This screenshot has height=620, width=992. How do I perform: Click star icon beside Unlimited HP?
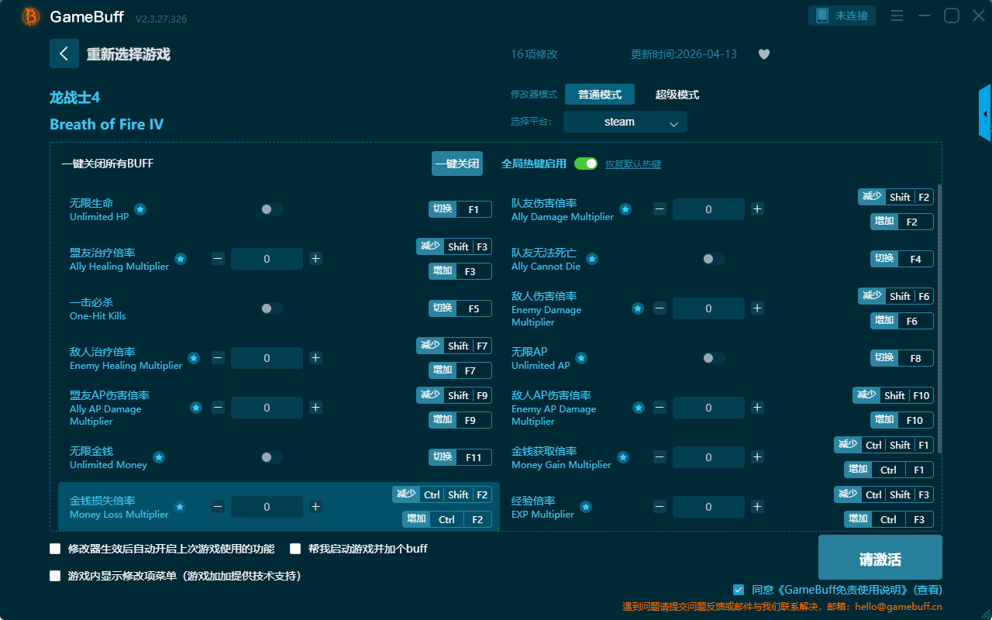(140, 209)
